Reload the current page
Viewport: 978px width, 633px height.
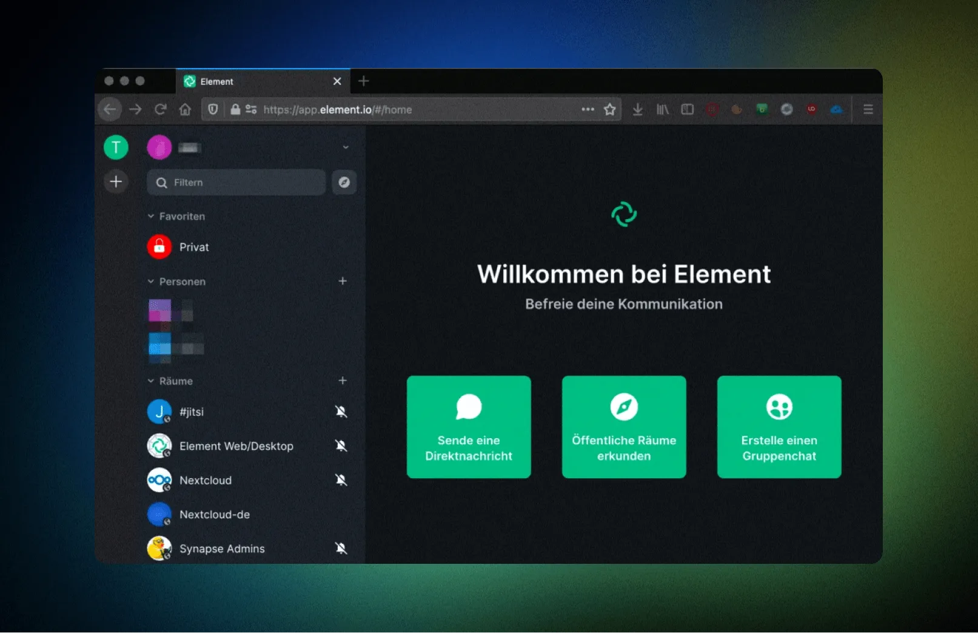point(161,109)
